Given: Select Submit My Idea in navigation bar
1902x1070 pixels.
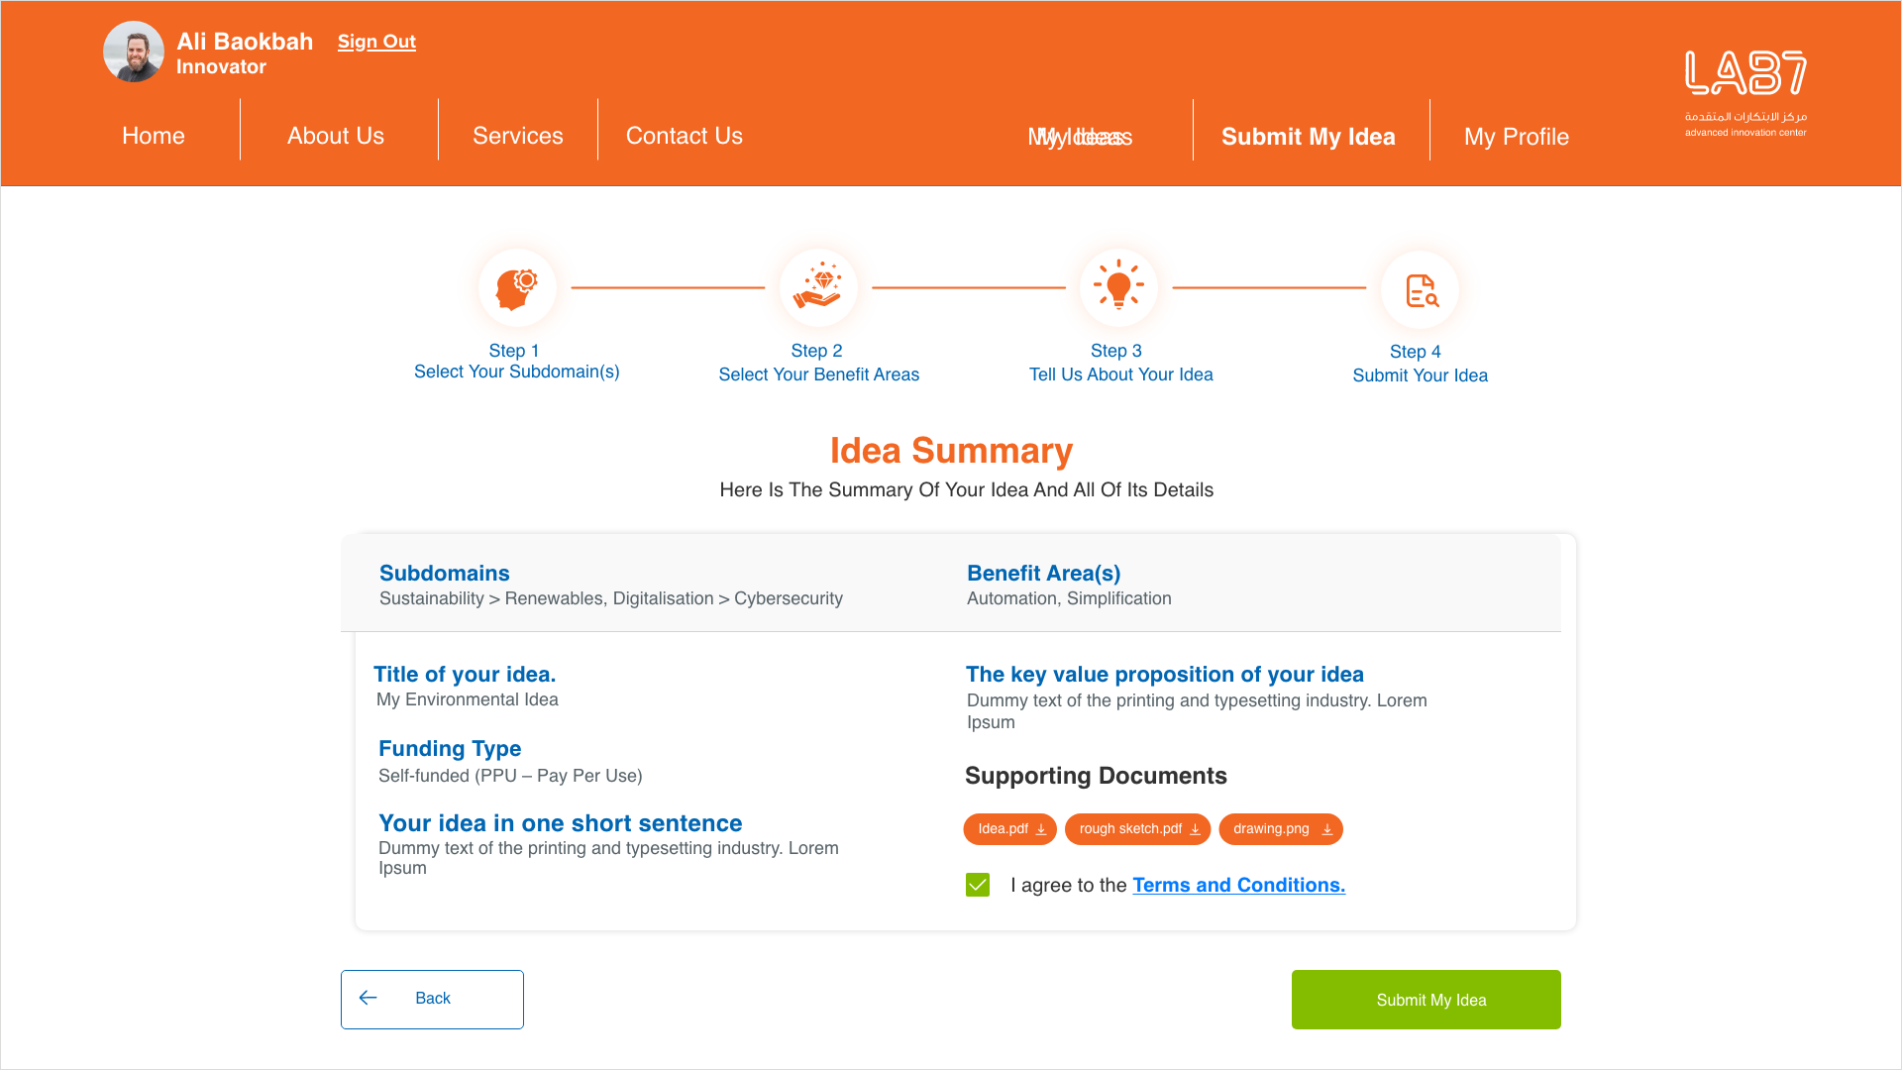Looking at the screenshot, I should click(x=1308, y=137).
